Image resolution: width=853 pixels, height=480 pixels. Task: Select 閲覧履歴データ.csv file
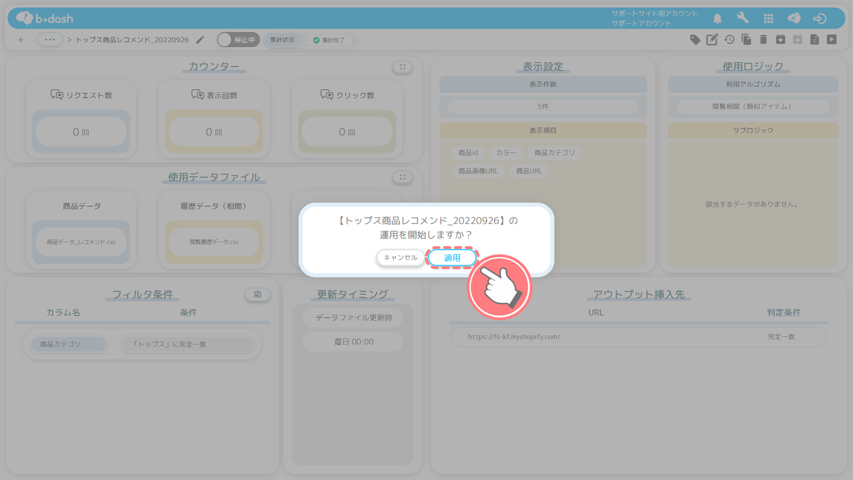(214, 242)
